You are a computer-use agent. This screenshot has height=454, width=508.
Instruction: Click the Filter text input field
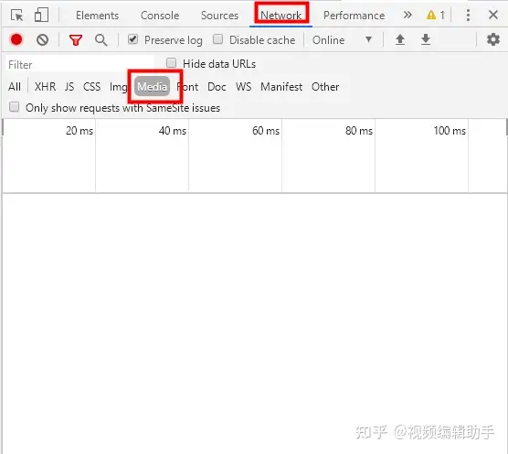pos(79,64)
